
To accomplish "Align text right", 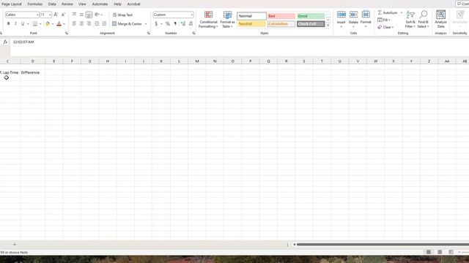I will [x=89, y=23].
